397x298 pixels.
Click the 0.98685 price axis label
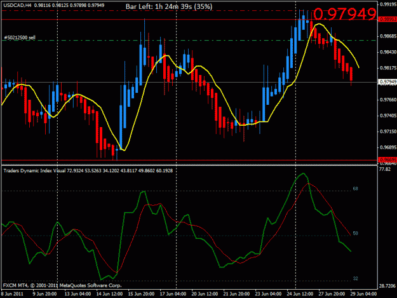tap(388, 36)
